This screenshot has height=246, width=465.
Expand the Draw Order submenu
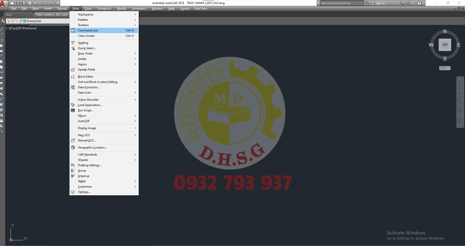tap(104, 53)
